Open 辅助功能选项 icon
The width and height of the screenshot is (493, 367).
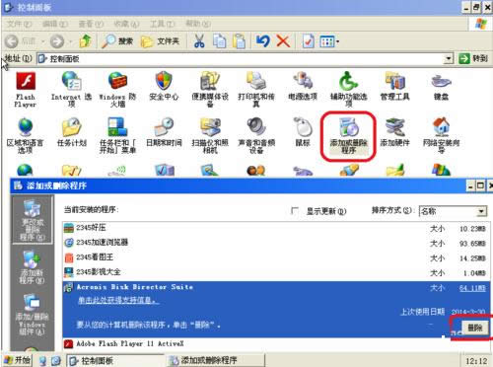tap(349, 90)
